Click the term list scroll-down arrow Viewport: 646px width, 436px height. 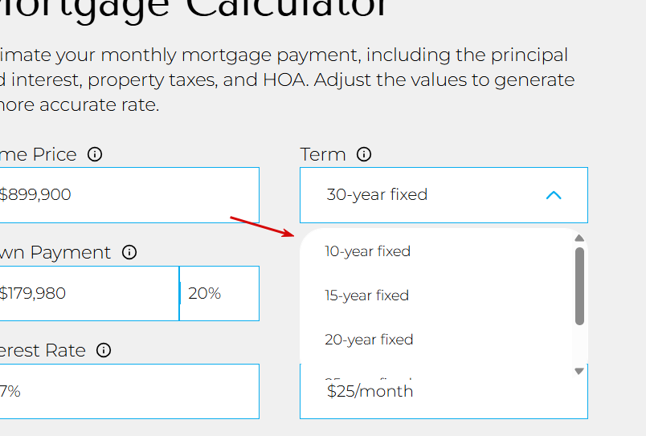coord(579,371)
